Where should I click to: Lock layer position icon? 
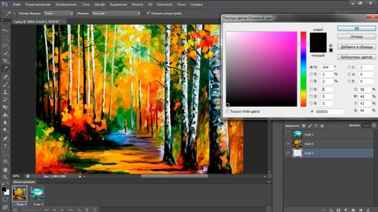[x=316, y=125]
